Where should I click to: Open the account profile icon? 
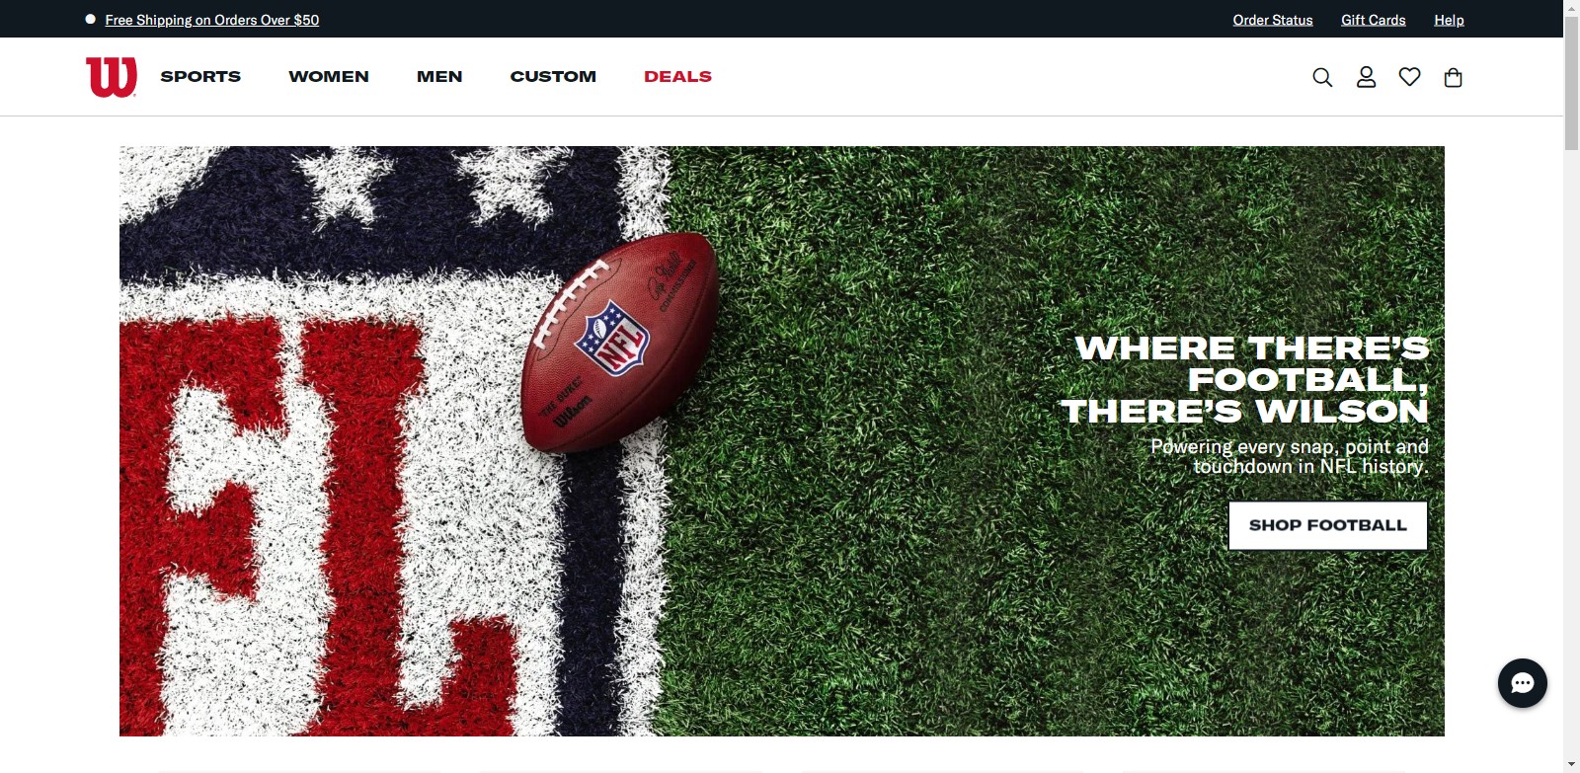[1366, 77]
